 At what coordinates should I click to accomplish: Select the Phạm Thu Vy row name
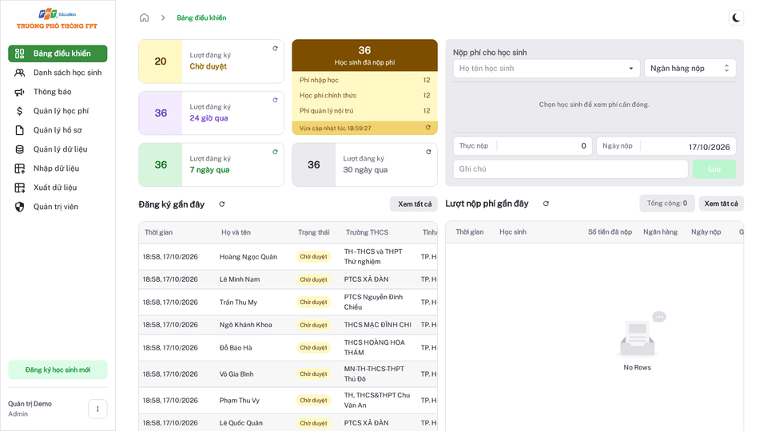pos(239,401)
